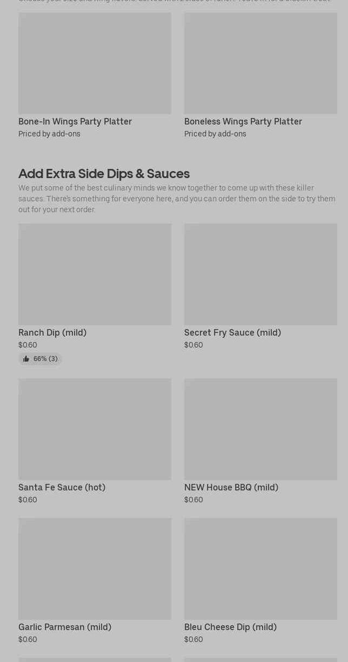Click the Boneless Wings Party Platter title
The width and height of the screenshot is (348, 662).
(x=243, y=121)
